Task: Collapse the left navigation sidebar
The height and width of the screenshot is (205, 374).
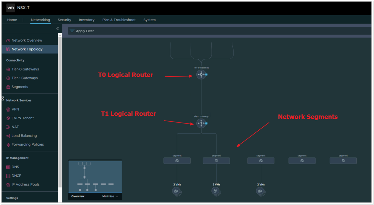Action: pos(58,28)
